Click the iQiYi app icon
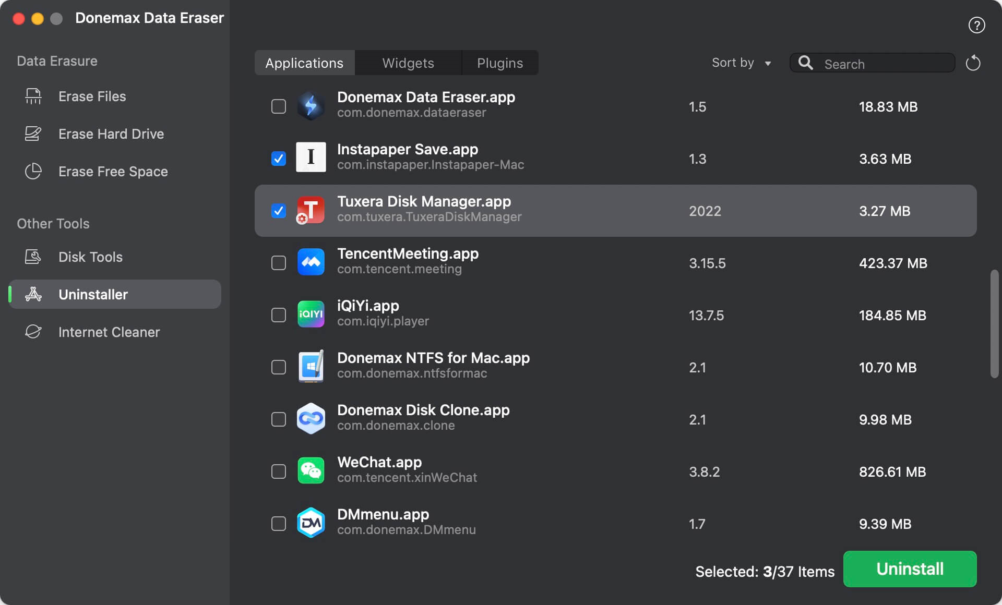1002x605 pixels. [x=311, y=314]
